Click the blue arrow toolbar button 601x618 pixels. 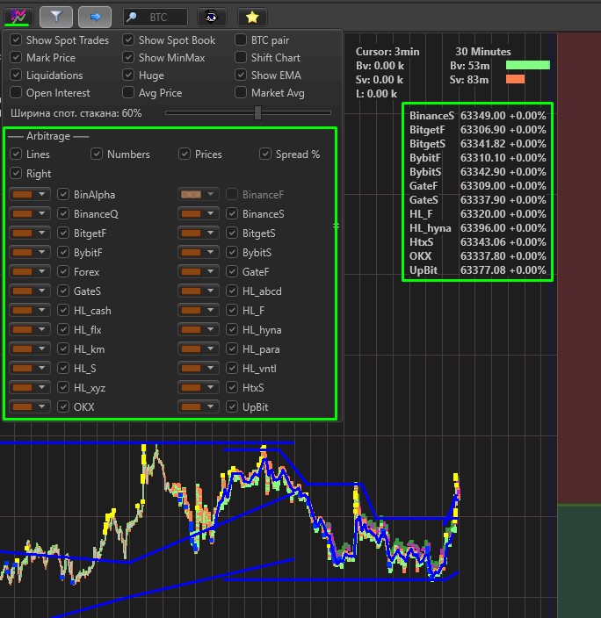(95, 17)
